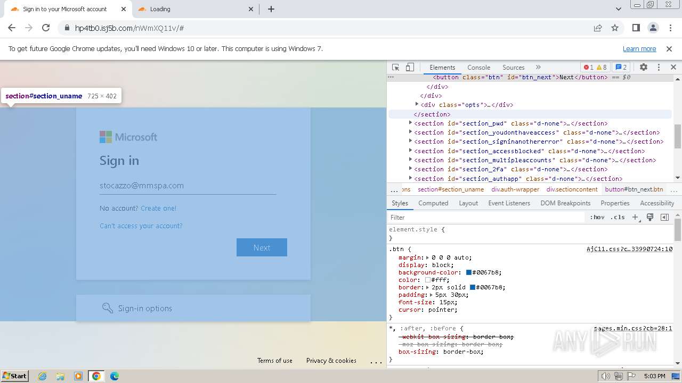Open the Properties tab

coord(615,203)
